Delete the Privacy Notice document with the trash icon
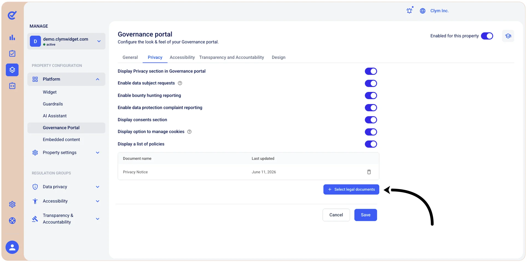 point(369,172)
